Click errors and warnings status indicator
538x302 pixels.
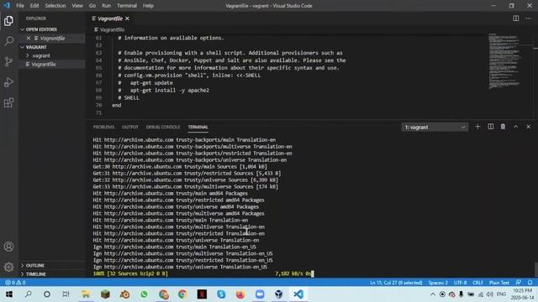tap(15, 283)
